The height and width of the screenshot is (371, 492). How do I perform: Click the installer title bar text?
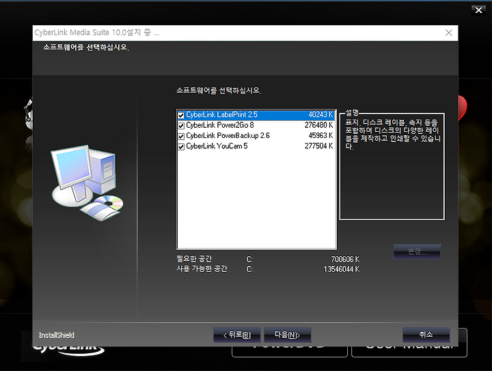click(96, 33)
